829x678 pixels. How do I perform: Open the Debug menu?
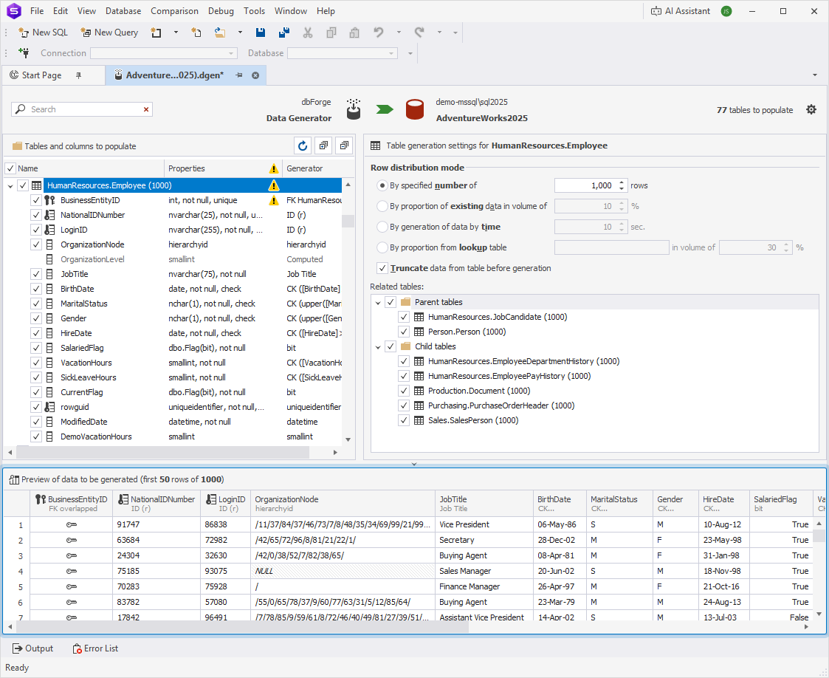tap(221, 11)
